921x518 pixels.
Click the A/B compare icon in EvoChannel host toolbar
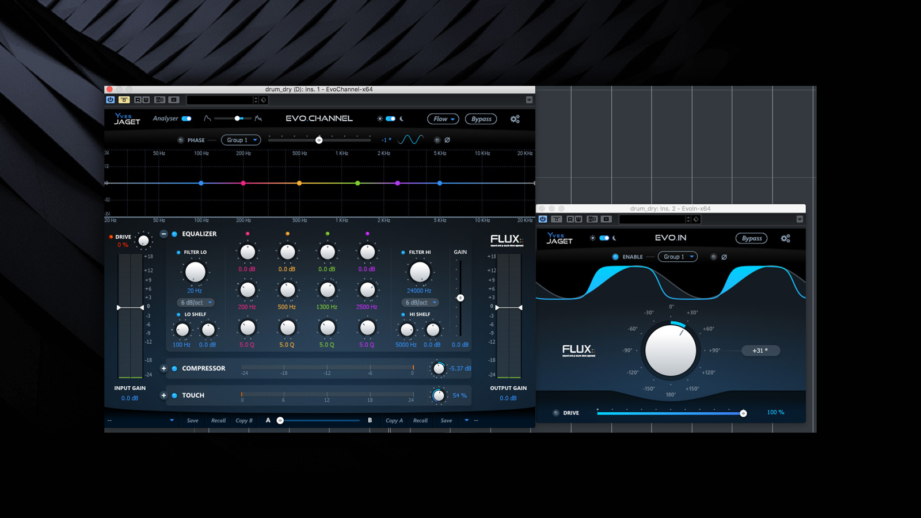(159, 100)
